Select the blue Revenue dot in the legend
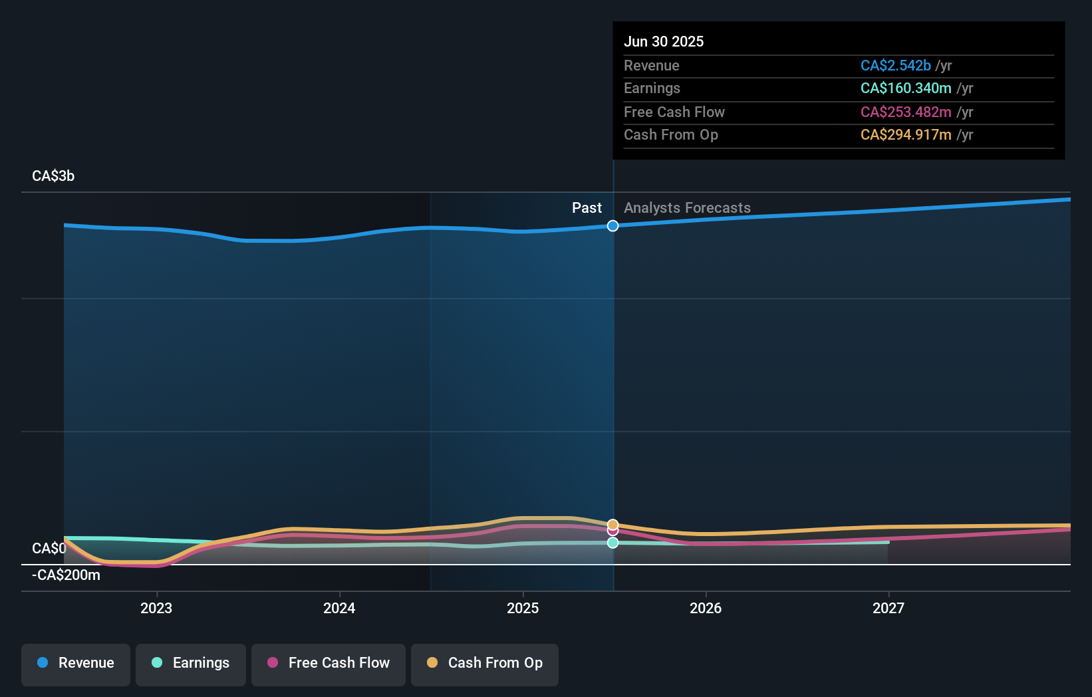Viewport: 1092px width, 697px height. pos(44,662)
